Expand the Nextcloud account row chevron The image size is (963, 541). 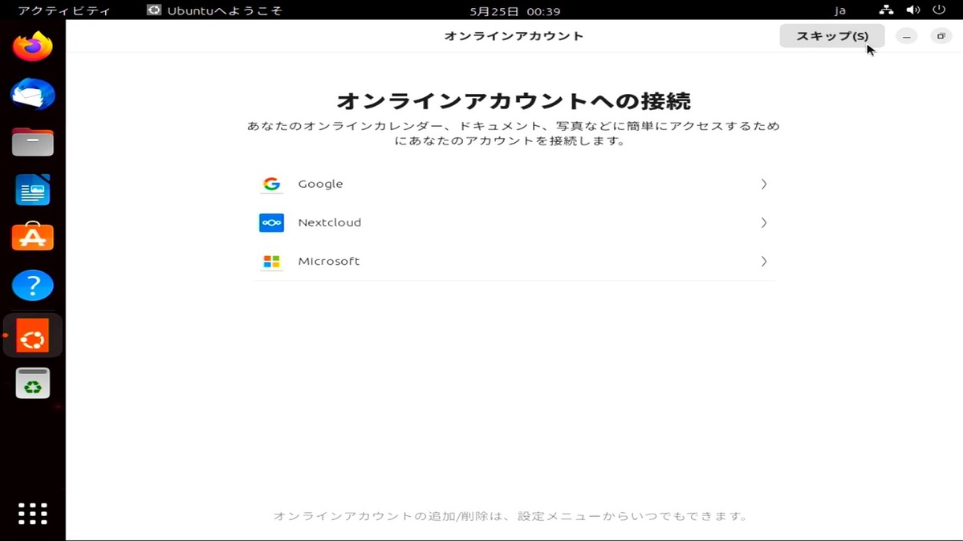764,222
